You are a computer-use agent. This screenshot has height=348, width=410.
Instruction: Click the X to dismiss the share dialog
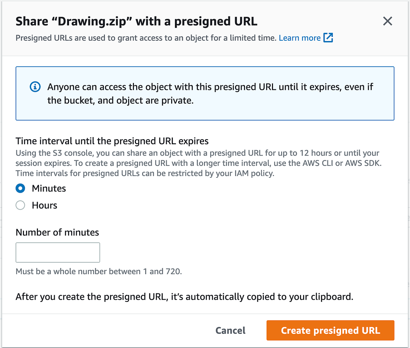(x=387, y=21)
